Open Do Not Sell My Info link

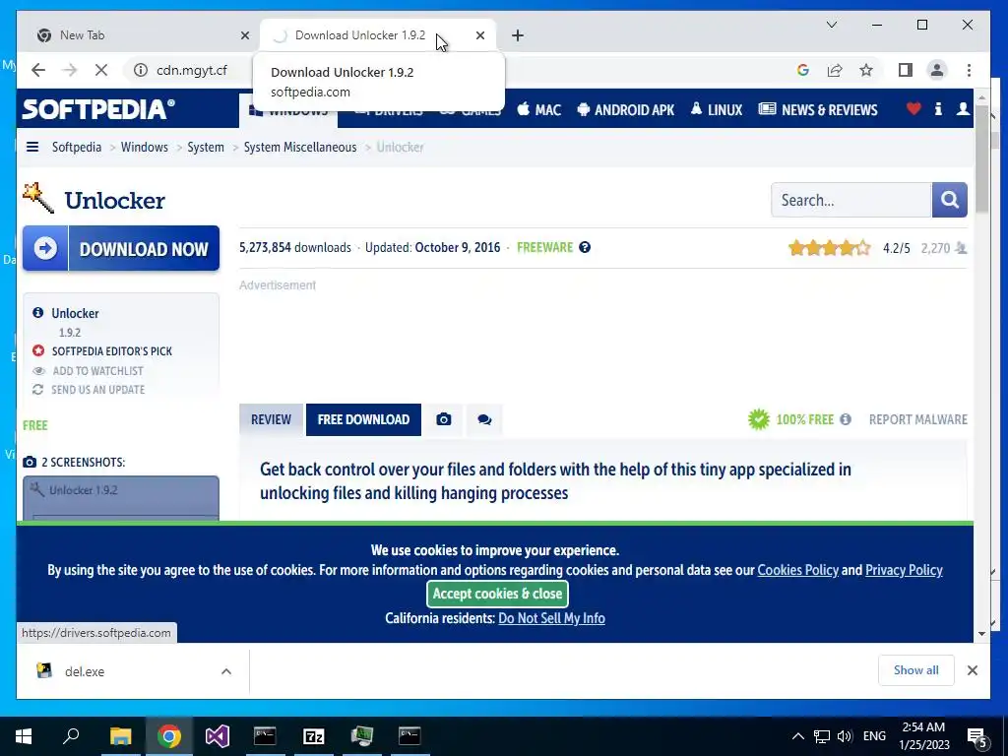[551, 618]
